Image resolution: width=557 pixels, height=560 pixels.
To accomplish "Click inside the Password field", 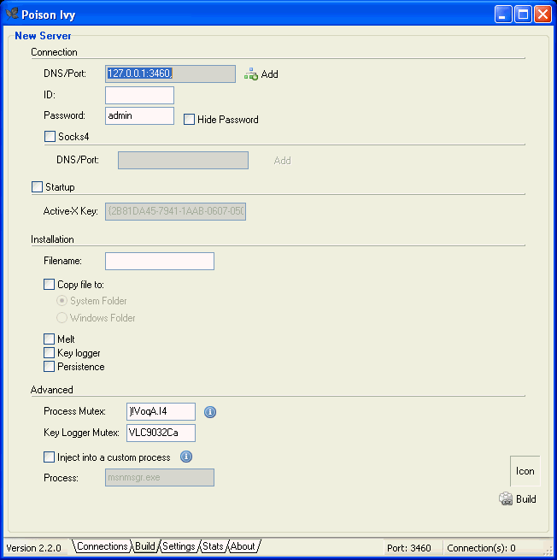I will click(139, 115).
